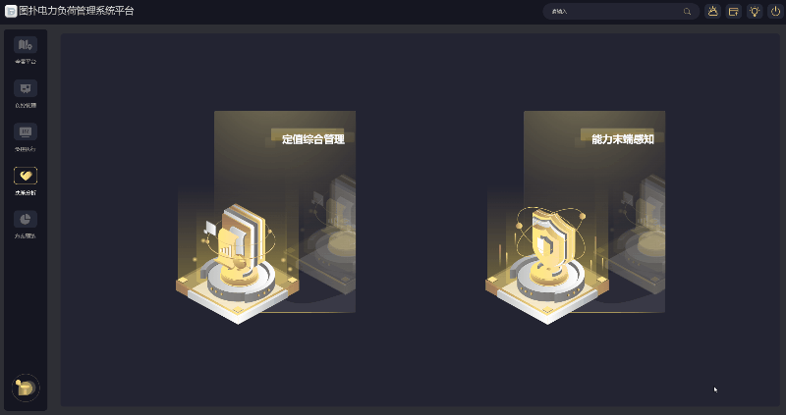Open the window-upload icon in top bar
Screen dimensions: 786x415
733,11
